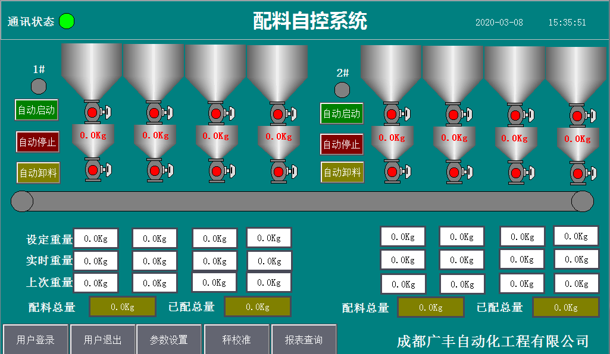
Task: Click the green communication status indicator
Action: pos(67,21)
